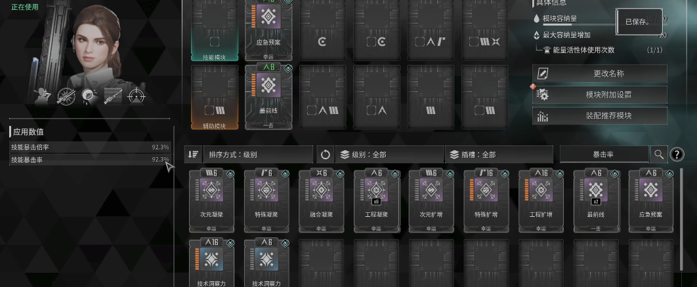The height and width of the screenshot is (287, 697).
Task: Select the flashing grenade skill icon
Action: 89,96
